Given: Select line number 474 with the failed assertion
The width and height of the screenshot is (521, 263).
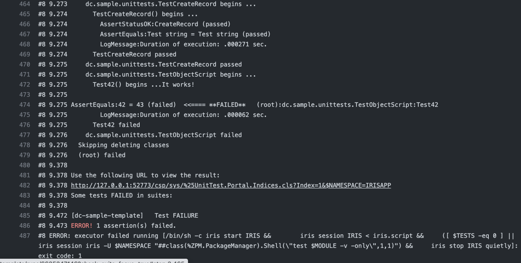Looking at the screenshot, I should (x=25, y=105).
